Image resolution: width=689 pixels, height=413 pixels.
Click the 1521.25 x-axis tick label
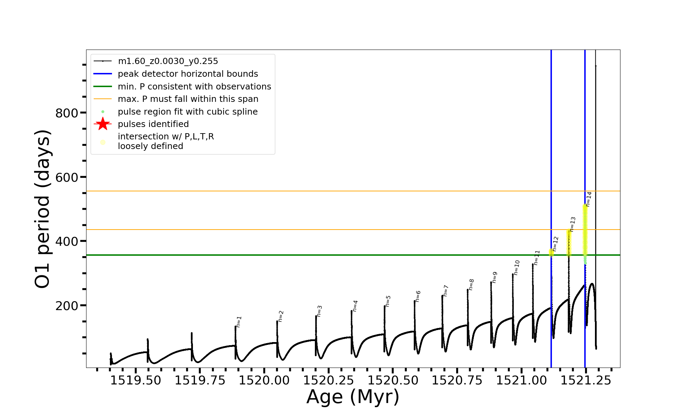click(x=586, y=380)
